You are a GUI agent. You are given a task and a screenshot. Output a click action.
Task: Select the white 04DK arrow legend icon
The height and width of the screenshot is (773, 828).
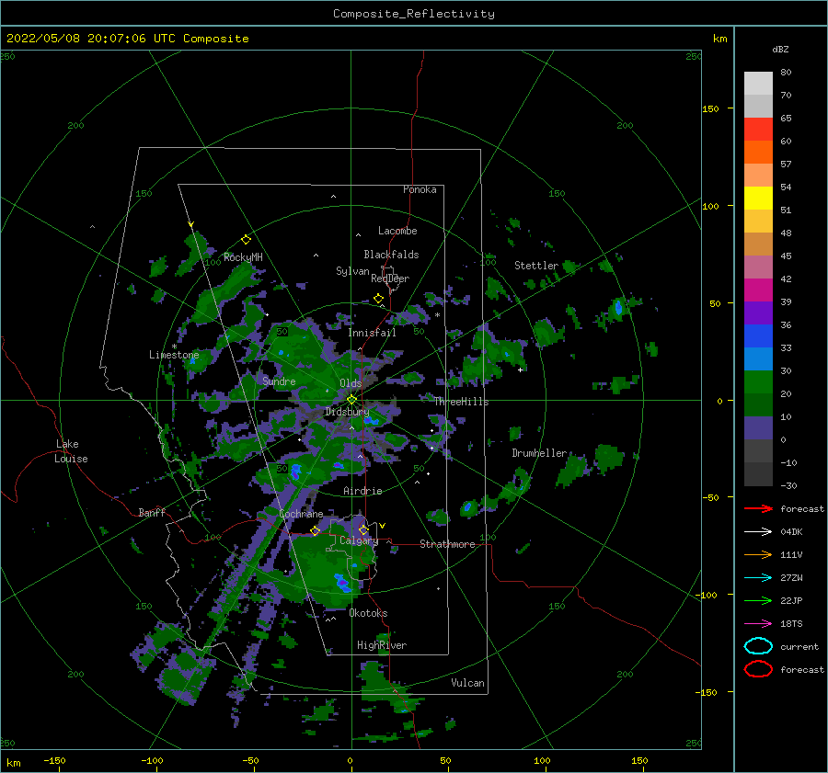(x=758, y=532)
